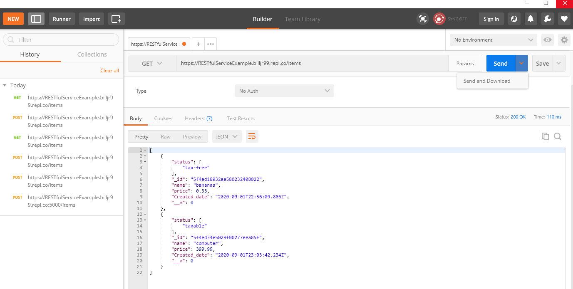This screenshot has width=573, height=289.
Task: Click the "bananas" name value
Action: coord(205,185)
